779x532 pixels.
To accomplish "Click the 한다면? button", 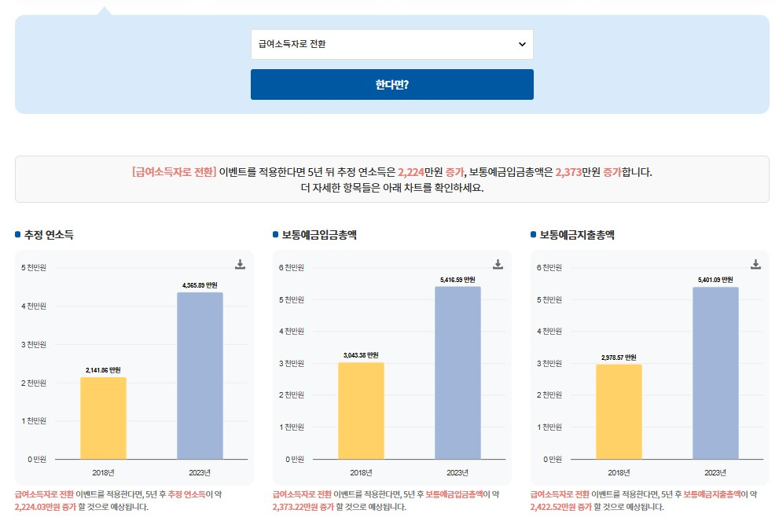I will [x=391, y=85].
